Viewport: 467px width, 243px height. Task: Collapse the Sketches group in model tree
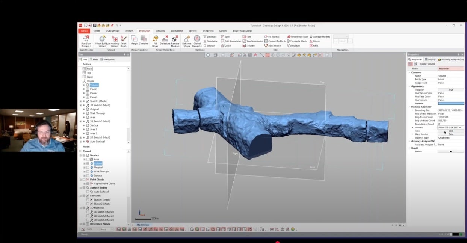pyautogui.click(x=80, y=196)
